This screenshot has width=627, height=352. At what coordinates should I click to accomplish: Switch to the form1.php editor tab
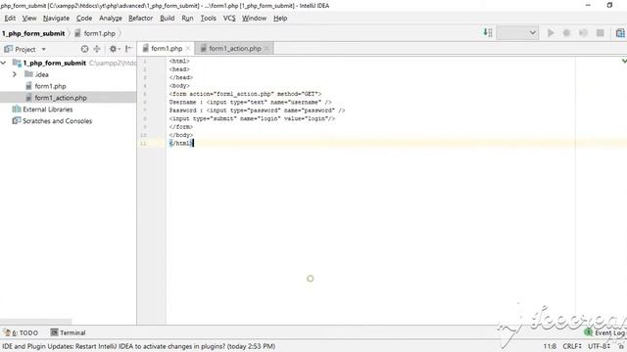point(167,48)
